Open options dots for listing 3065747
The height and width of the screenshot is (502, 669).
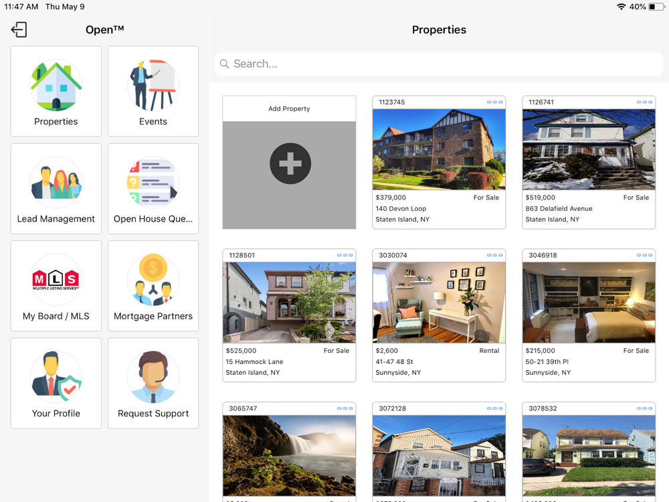[345, 408]
